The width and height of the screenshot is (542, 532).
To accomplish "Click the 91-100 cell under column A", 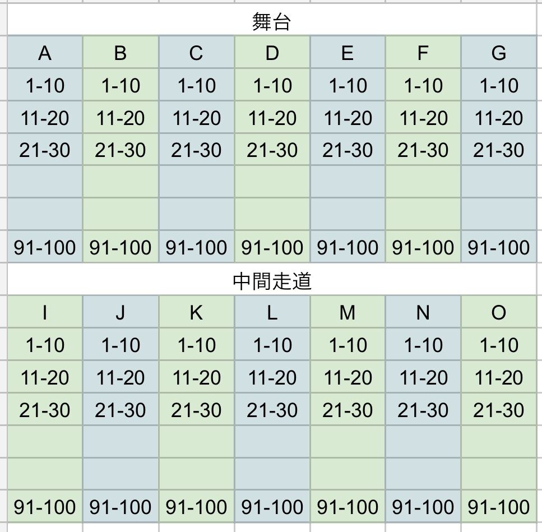I will point(45,247).
